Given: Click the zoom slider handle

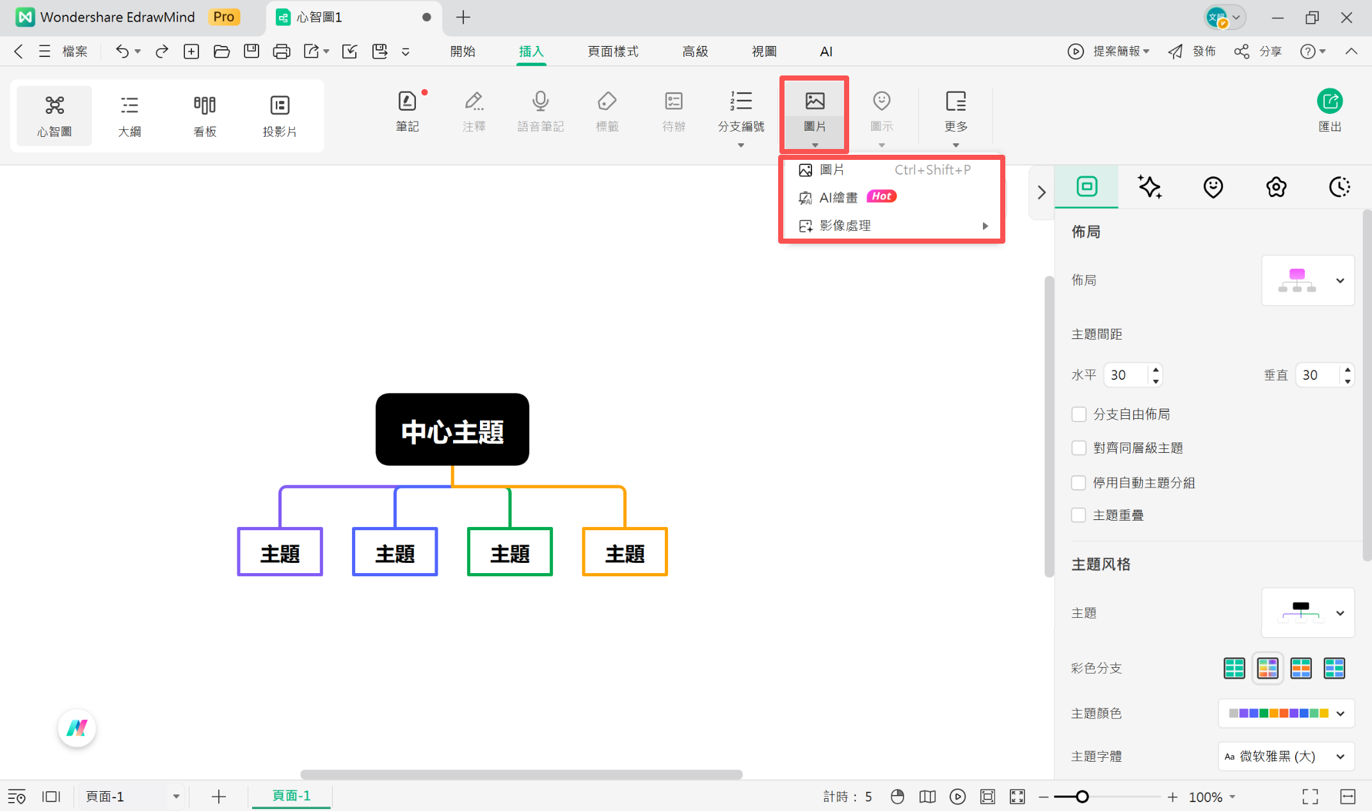Looking at the screenshot, I should coord(1082,796).
